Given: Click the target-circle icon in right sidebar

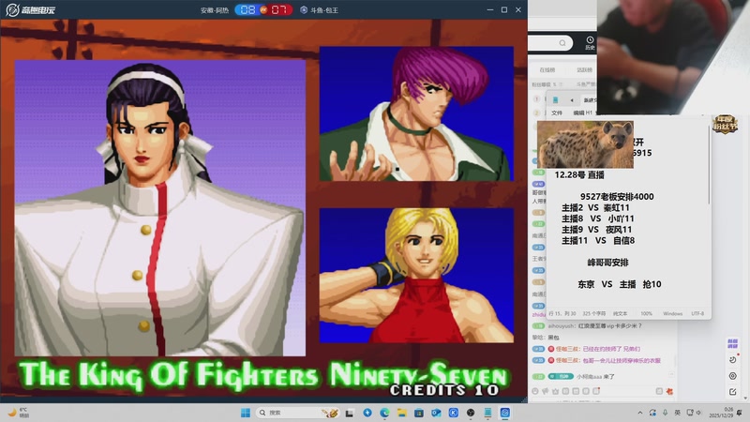Looking at the screenshot, I should 733,376.
